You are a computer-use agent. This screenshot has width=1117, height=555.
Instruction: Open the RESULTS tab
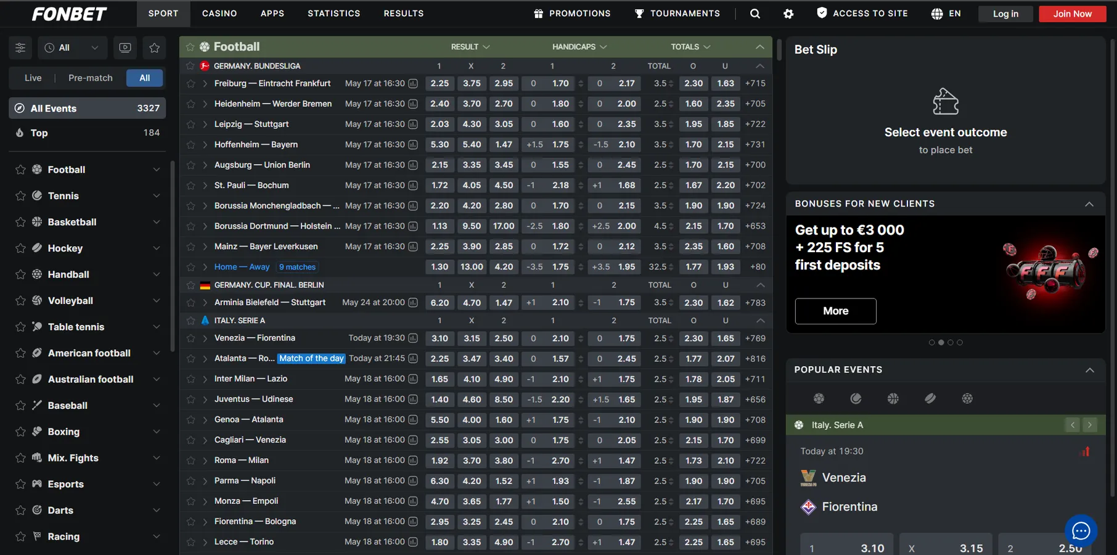coord(404,14)
